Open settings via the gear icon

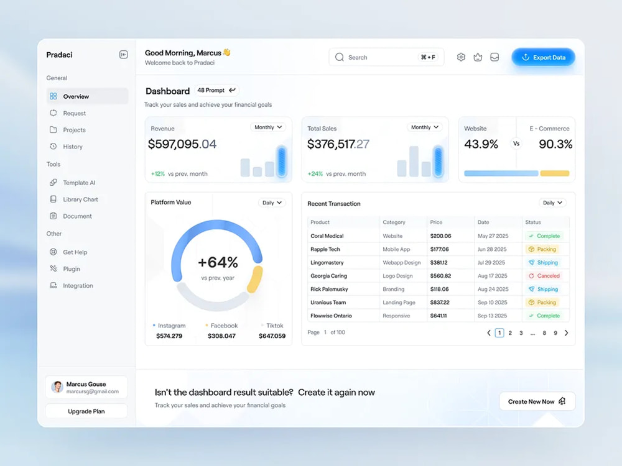tap(461, 57)
